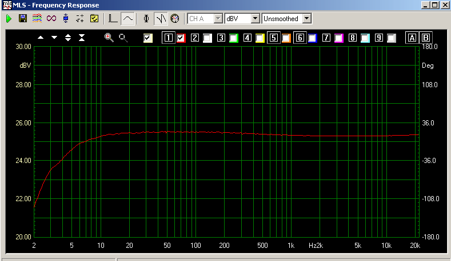451x261 pixels.
Task: Check the blue overlay 6 checkbox
Action: [x=312, y=38]
